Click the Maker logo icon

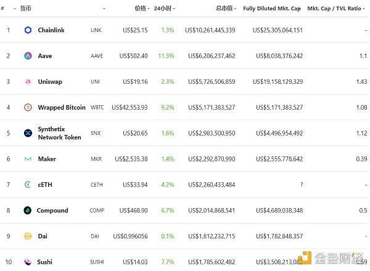pos(28,159)
